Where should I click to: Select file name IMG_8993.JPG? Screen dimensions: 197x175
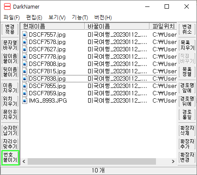coord(48,100)
